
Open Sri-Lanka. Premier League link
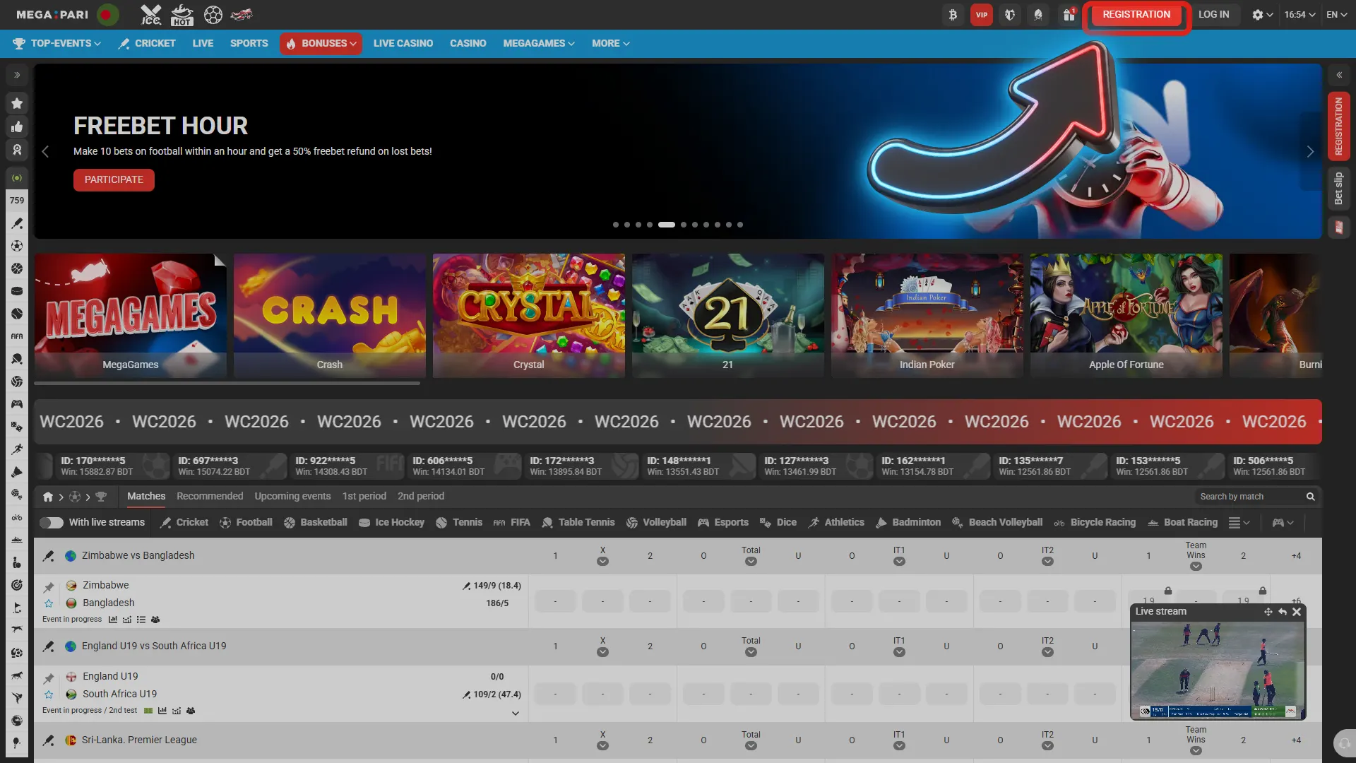(x=139, y=740)
